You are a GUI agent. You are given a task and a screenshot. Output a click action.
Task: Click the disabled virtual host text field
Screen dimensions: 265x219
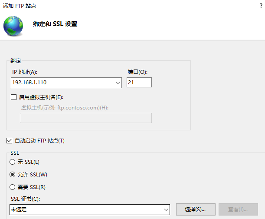click(86, 118)
